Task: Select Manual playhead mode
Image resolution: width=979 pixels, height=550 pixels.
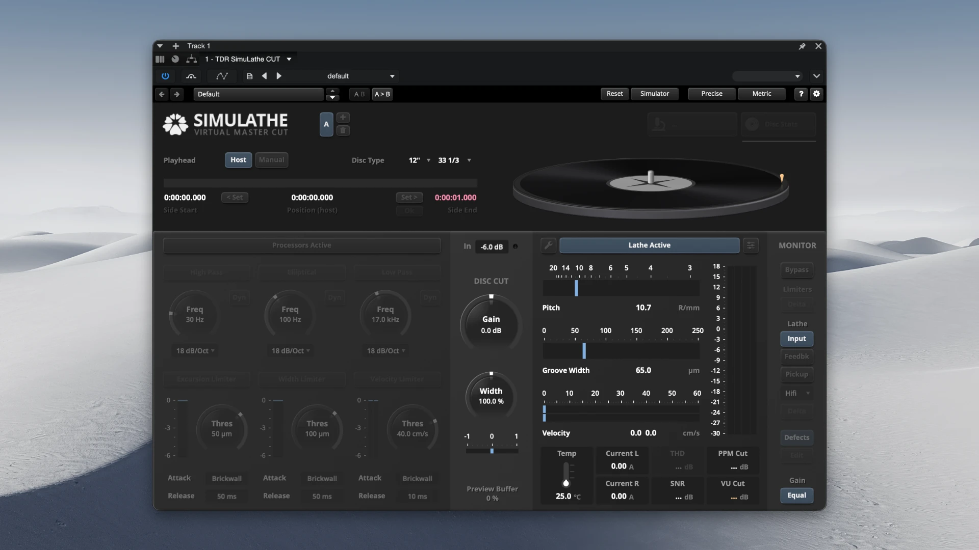Action: click(271, 160)
